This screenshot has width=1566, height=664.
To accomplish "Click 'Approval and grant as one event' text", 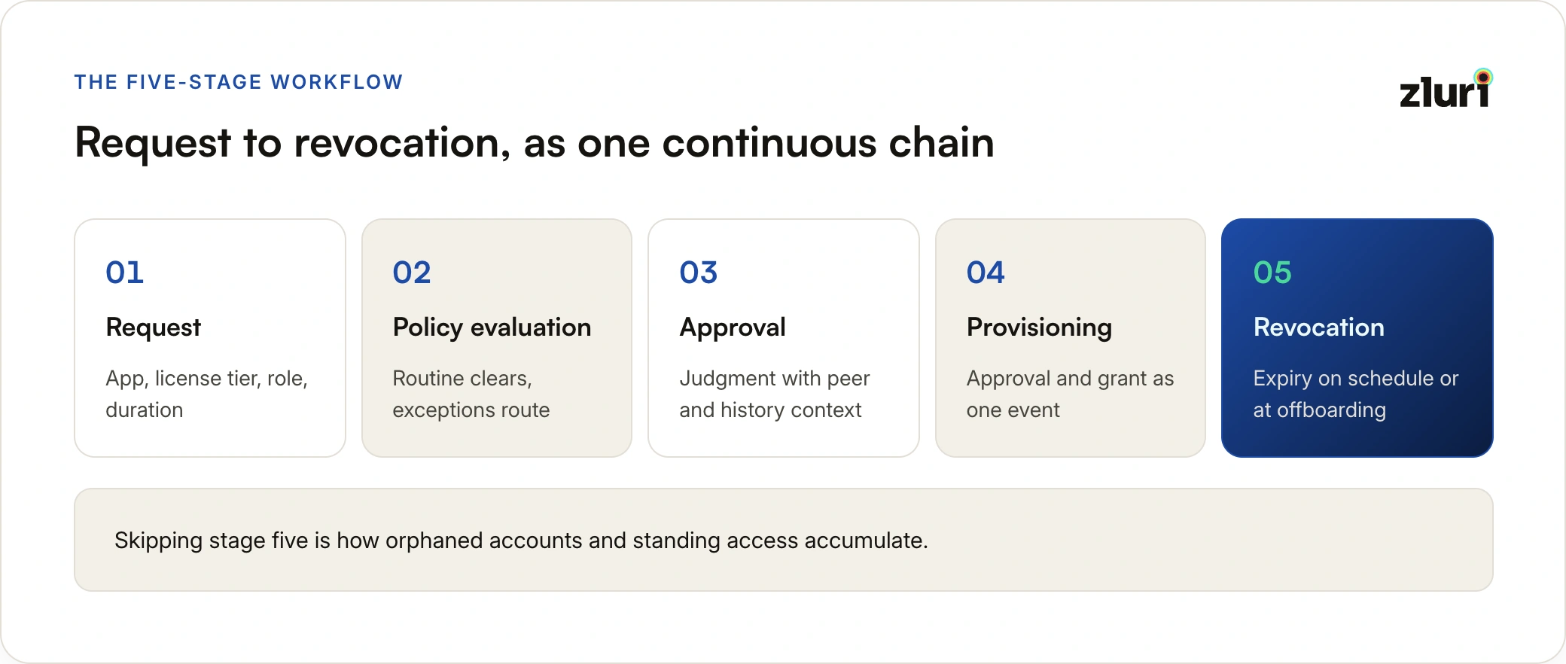I will 1070,394.
